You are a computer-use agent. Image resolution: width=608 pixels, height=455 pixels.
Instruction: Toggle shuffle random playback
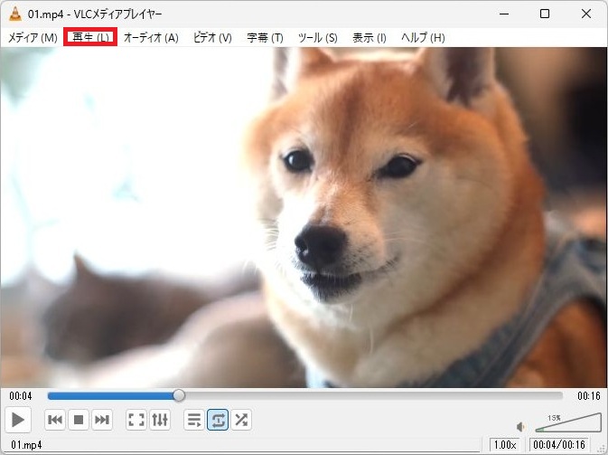[x=241, y=420]
